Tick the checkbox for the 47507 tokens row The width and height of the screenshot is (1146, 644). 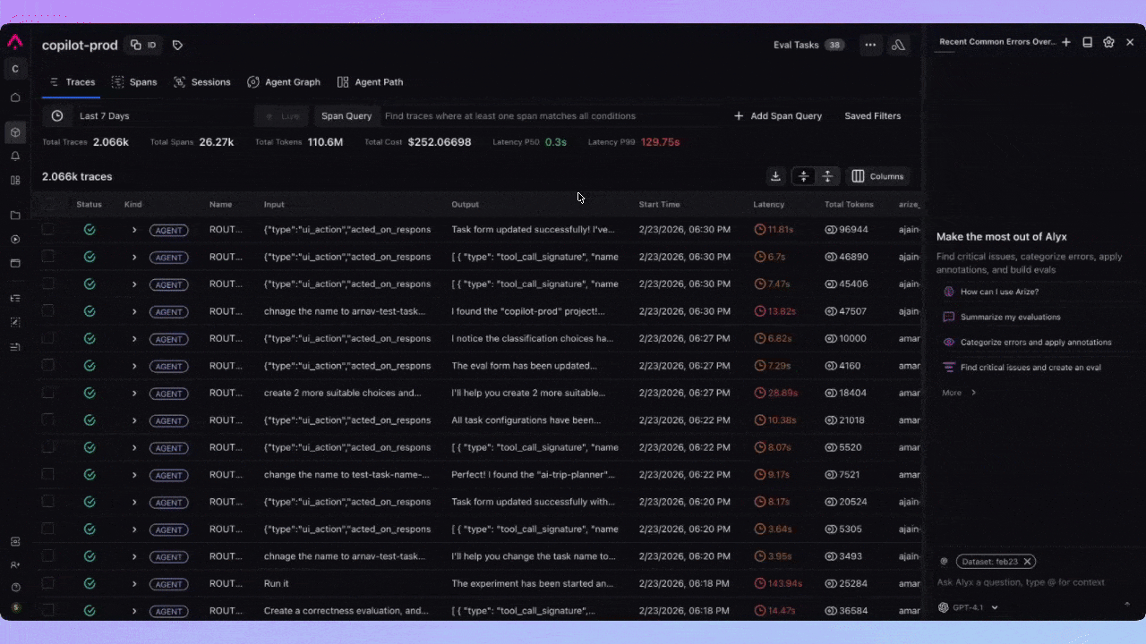pyautogui.click(x=48, y=311)
